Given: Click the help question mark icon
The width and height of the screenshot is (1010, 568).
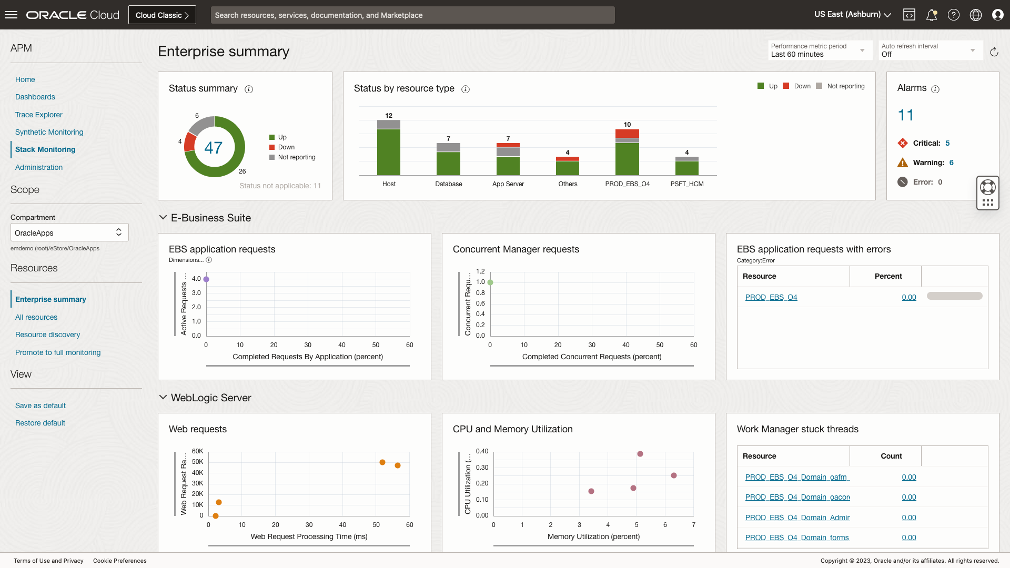Looking at the screenshot, I should click(x=954, y=15).
